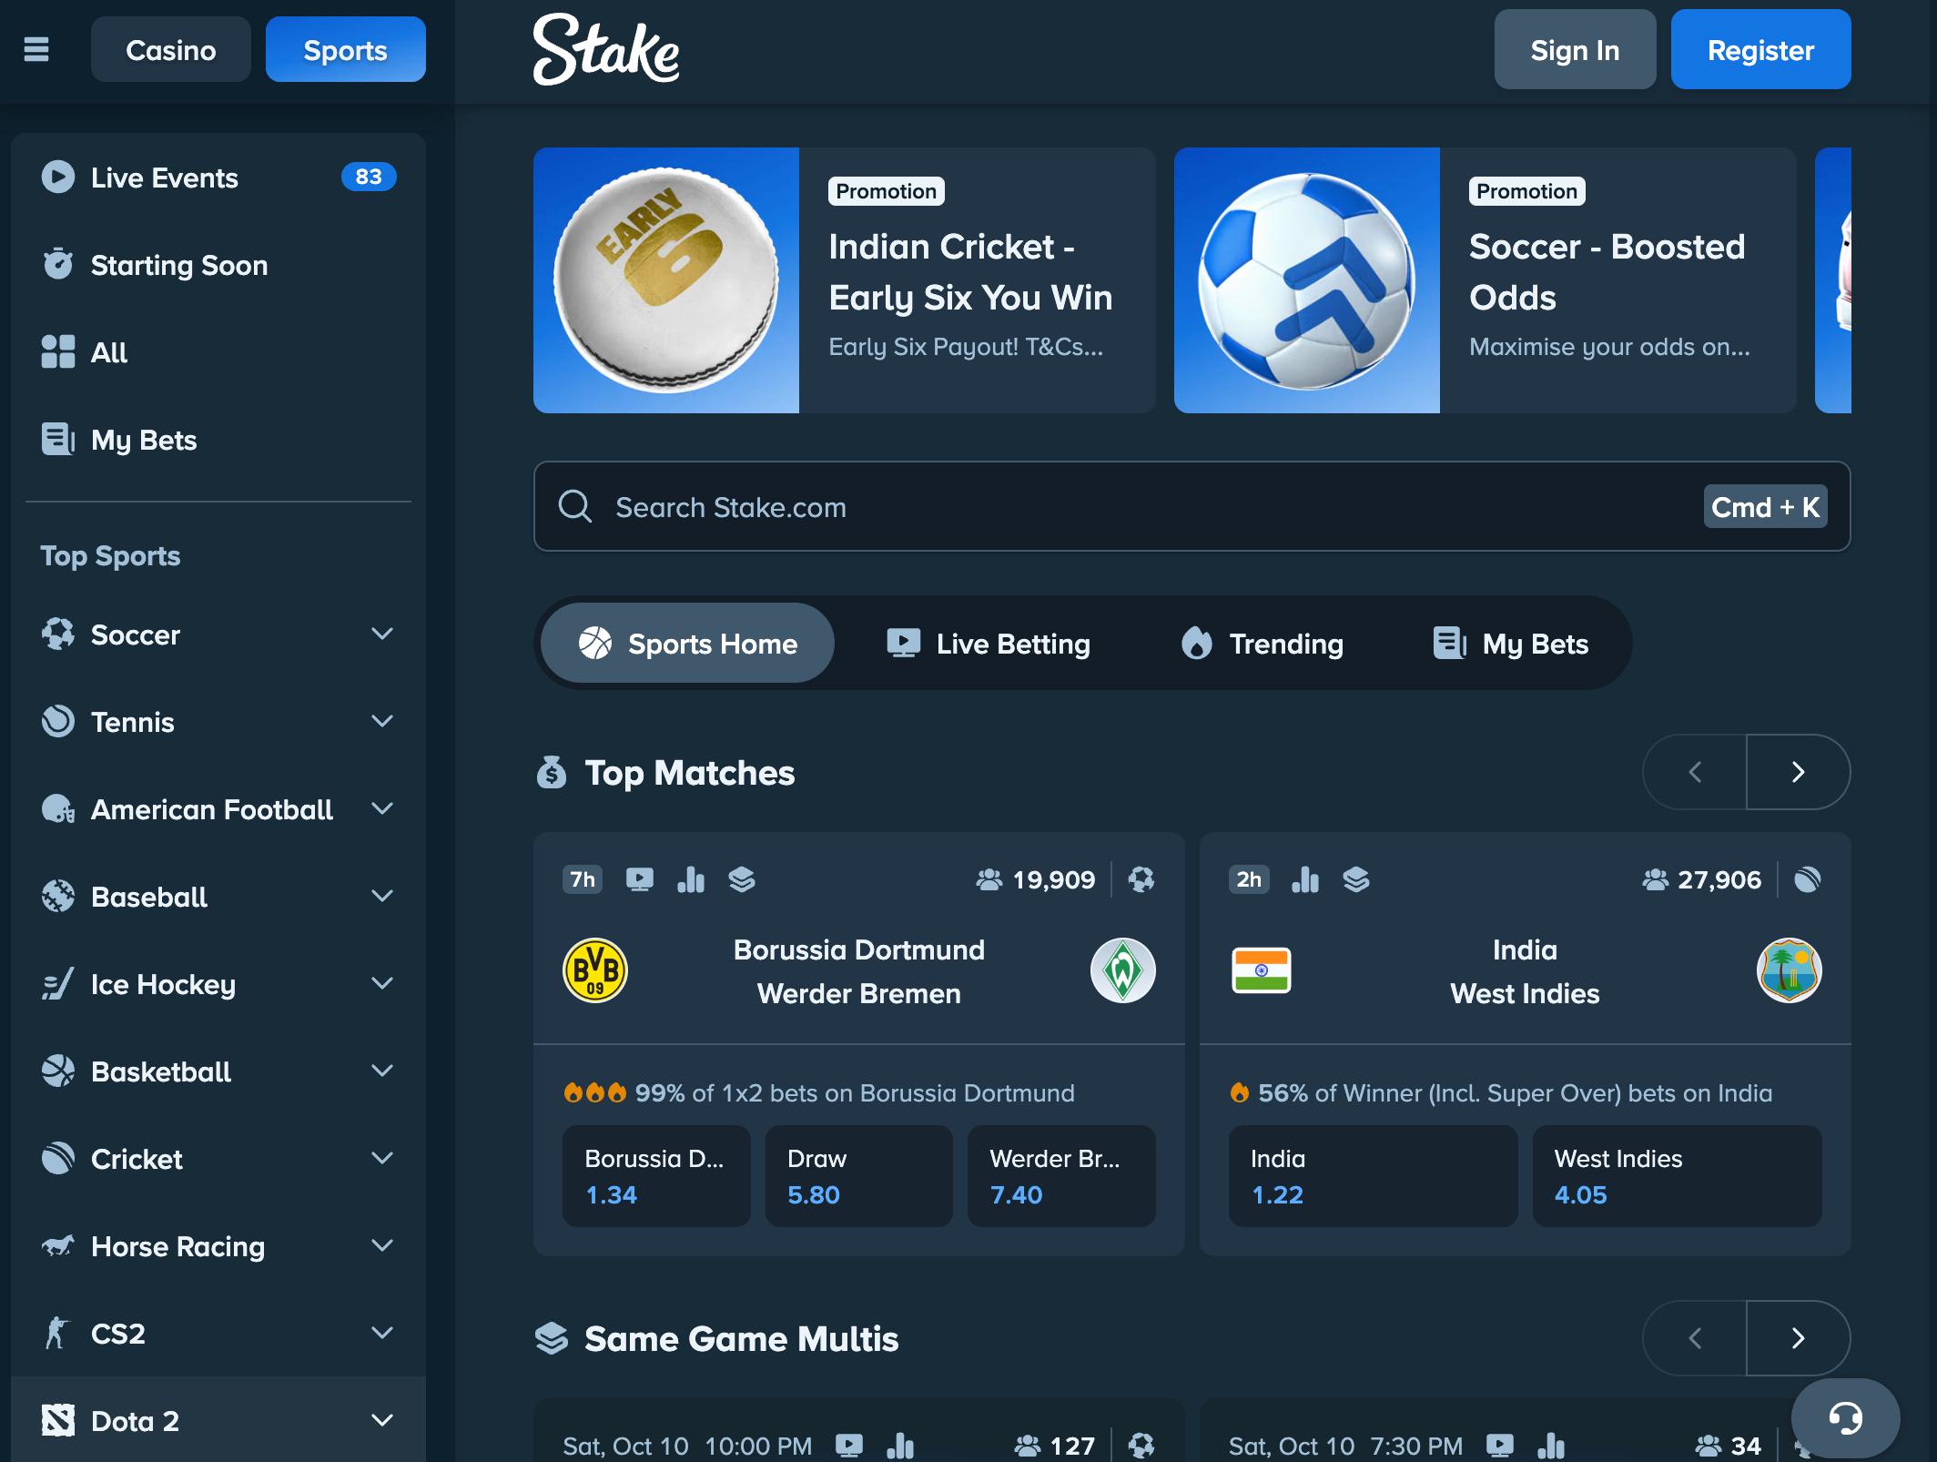Image resolution: width=1937 pixels, height=1462 pixels.
Task: Bet on India at 1.22
Action: 1373,1176
